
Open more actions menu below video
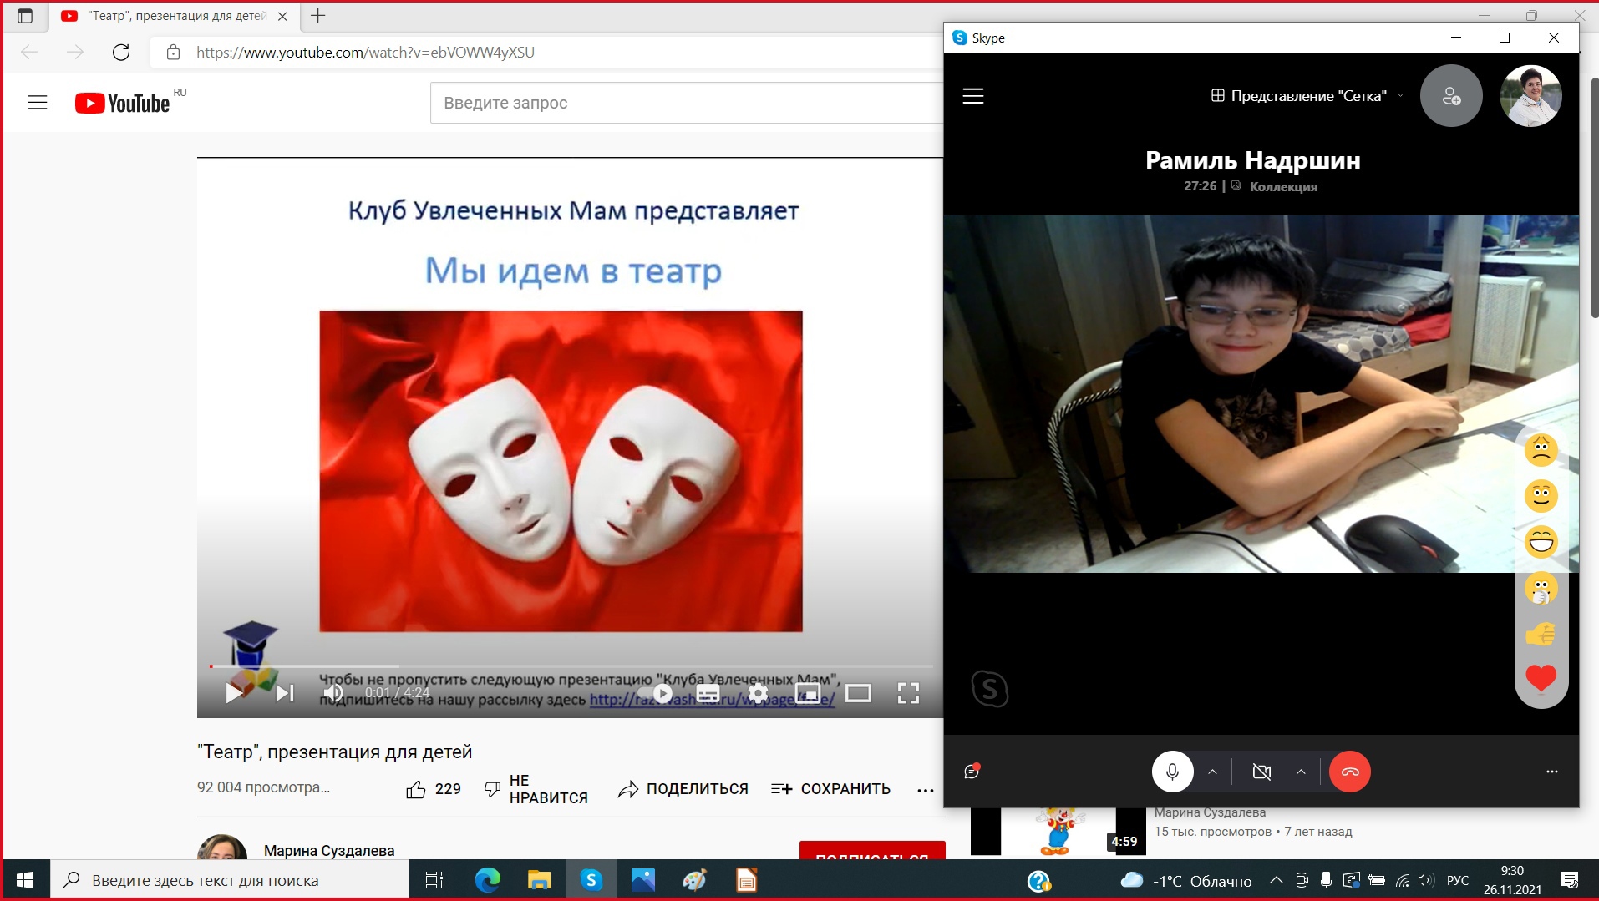tap(925, 790)
